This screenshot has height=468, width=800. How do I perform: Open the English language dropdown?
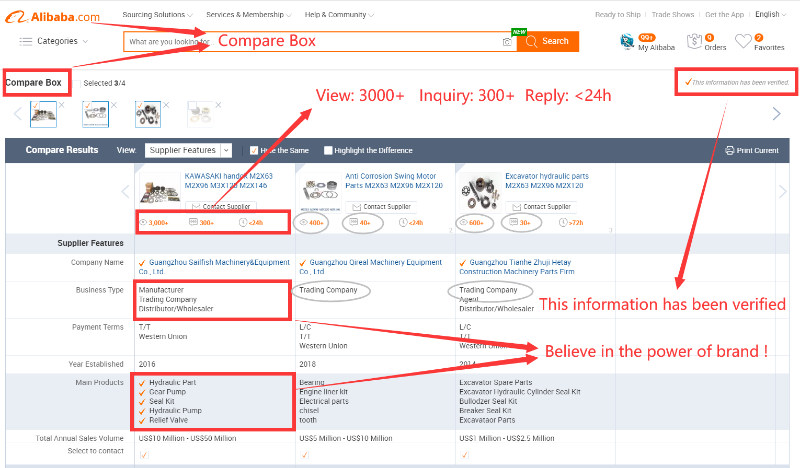click(x=770, y=15)
